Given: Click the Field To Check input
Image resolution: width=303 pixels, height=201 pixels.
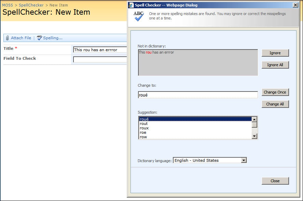Looking at the screenshot, I should (100, 59).
